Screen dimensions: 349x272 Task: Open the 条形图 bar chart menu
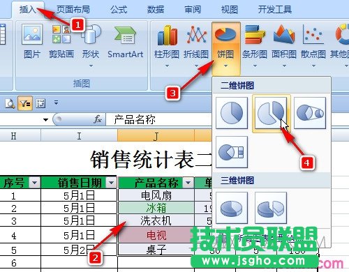[x=255, y=41]
